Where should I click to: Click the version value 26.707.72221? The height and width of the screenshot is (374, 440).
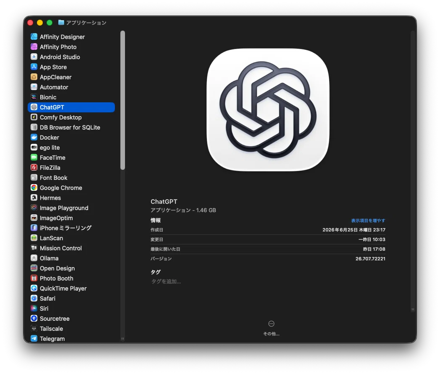pos(370,259)
